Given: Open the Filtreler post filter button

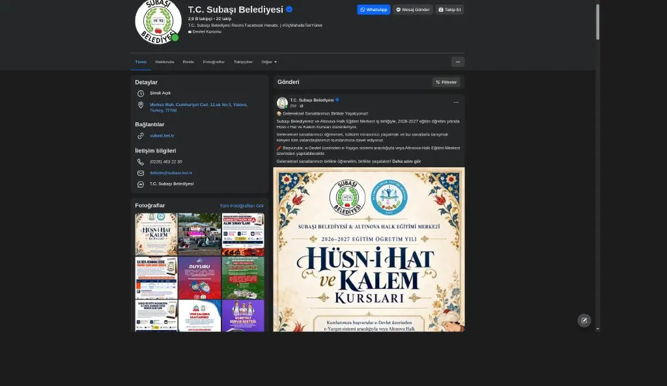Looking at the screenshot, I should click(446, 82).
